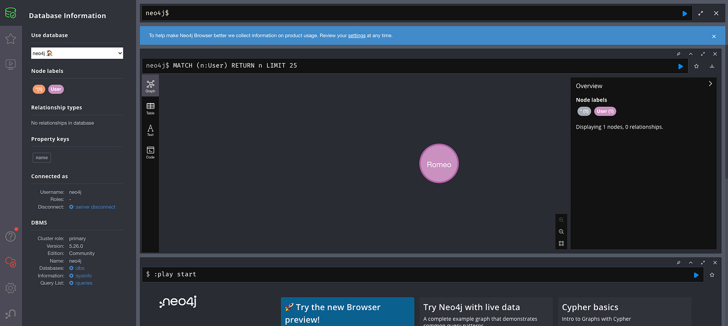Select the * (1) label in Overview
Screen dimensions: 728x326
point(584,111)
